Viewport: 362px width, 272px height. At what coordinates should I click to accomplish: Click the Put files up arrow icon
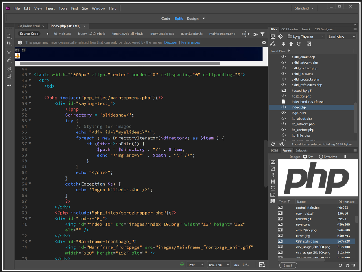[291, 44]
